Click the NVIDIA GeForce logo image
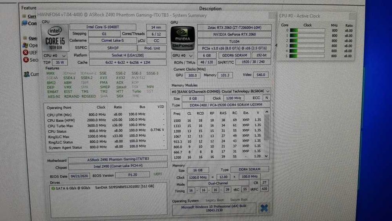The width and height of the screenshot is (392, 221). (183, 38)
